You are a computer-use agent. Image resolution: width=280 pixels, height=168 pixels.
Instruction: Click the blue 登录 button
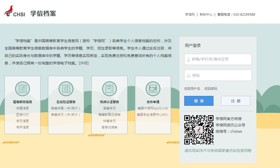[199, 101]
